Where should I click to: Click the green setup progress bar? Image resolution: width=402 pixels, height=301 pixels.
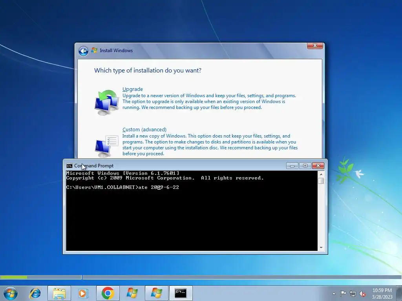pos(14,277)
